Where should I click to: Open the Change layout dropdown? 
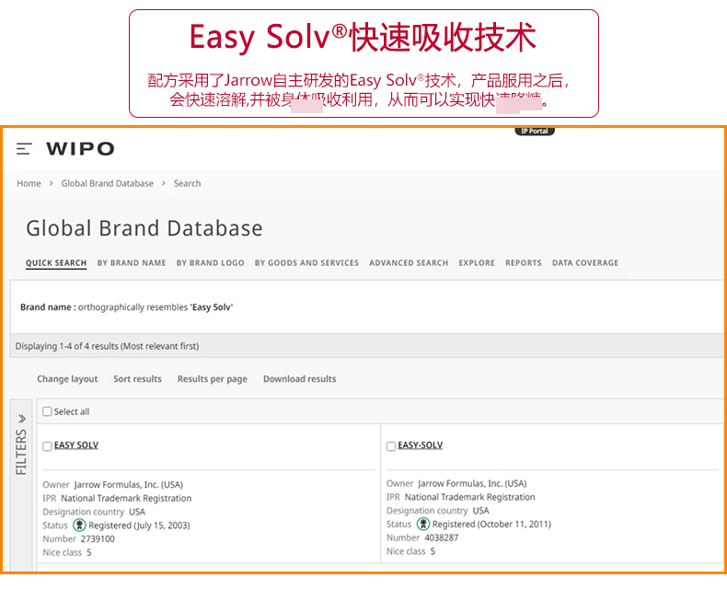tap(67, 379)
